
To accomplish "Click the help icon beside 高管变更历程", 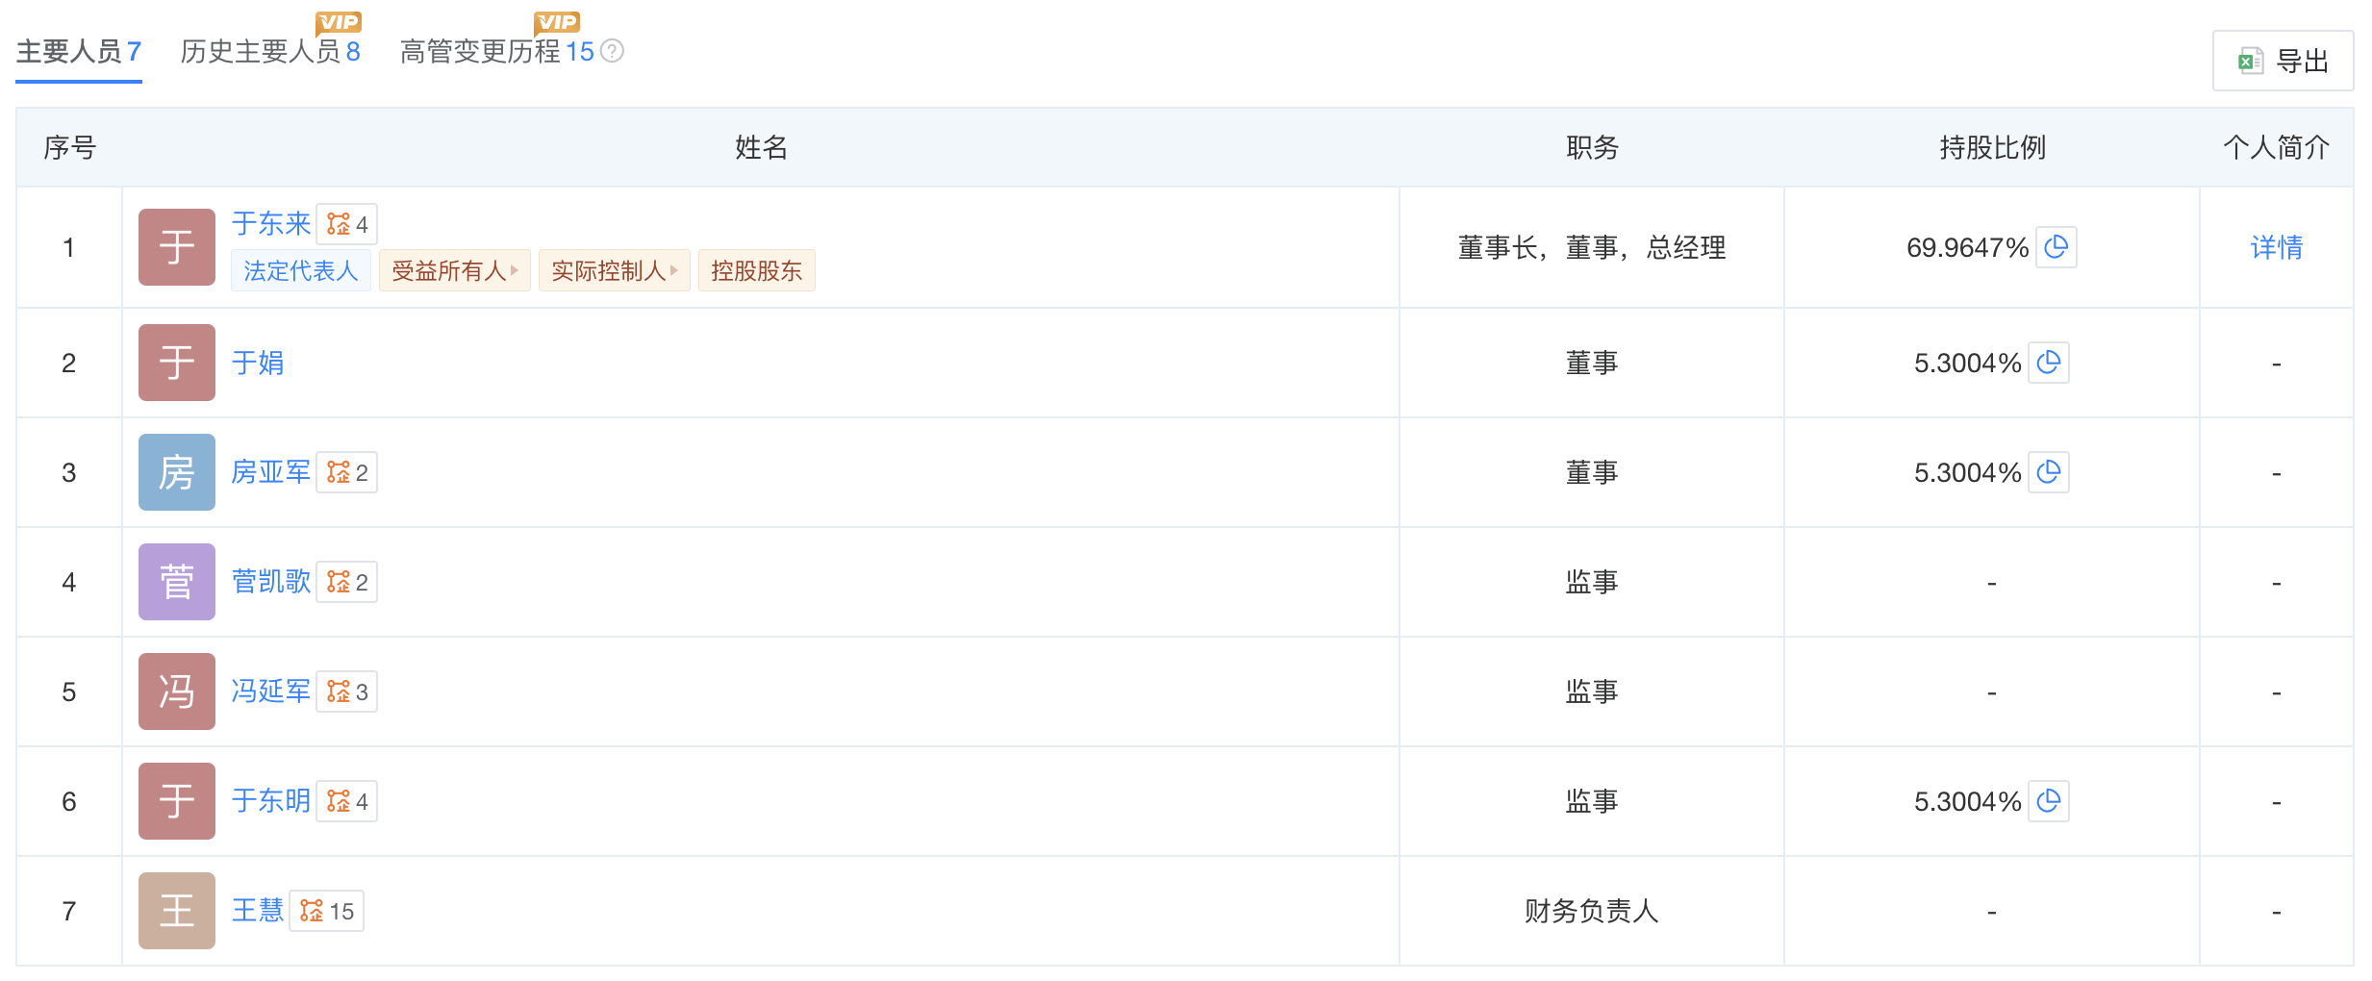I will 613,51.
